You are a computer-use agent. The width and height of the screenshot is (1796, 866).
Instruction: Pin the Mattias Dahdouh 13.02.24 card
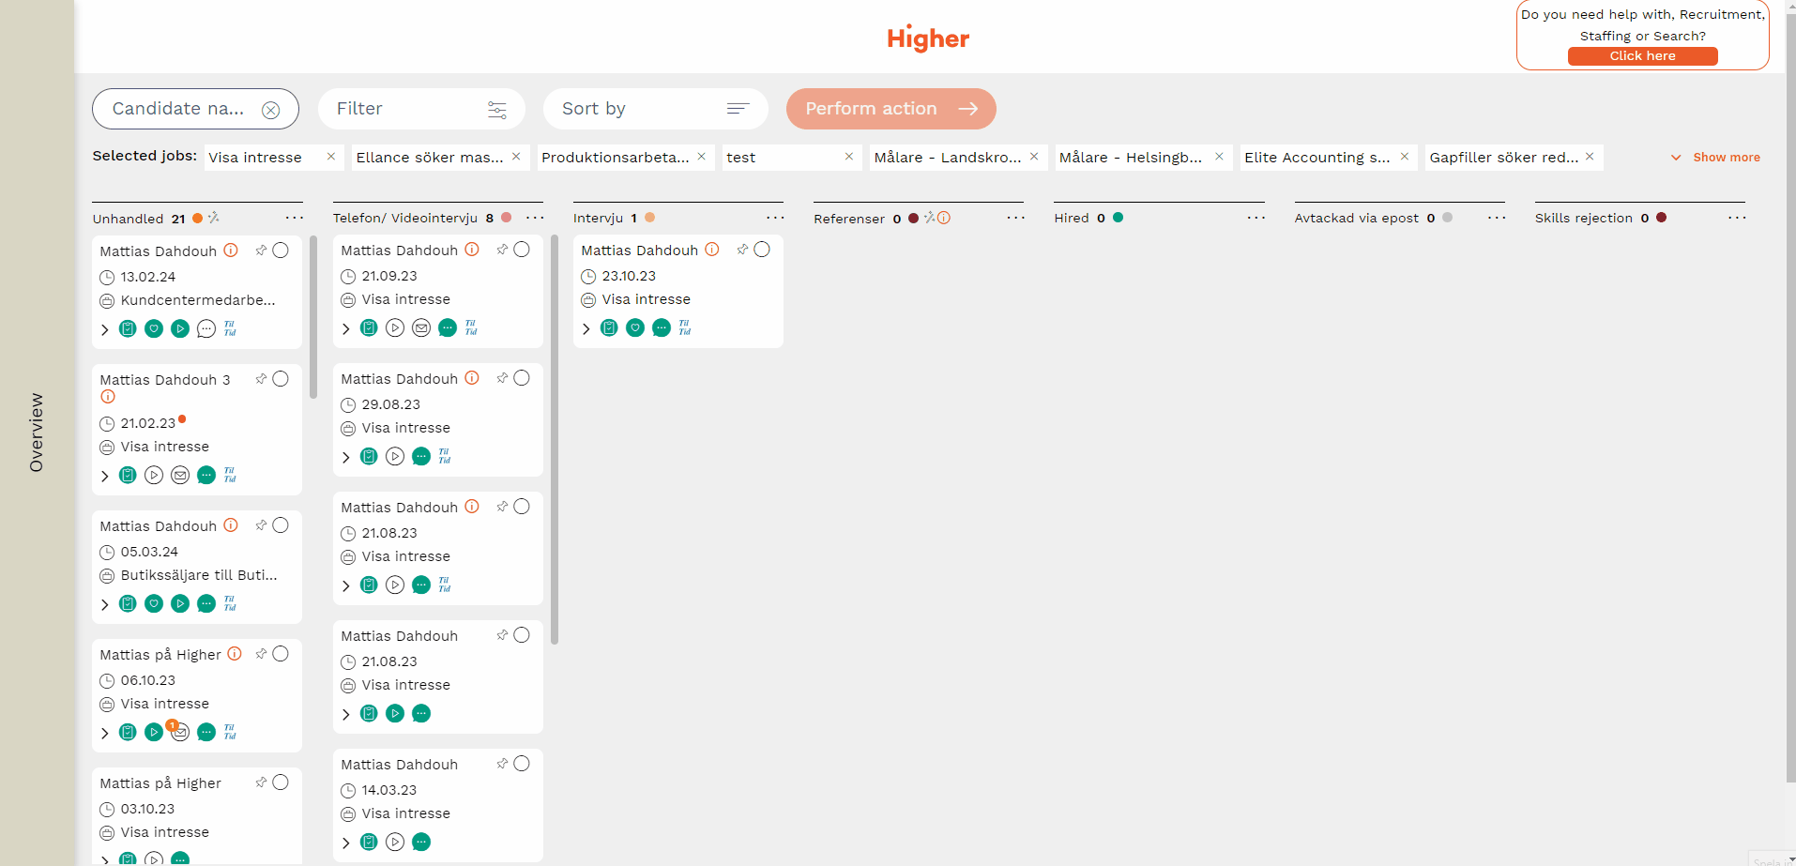(x=261, y=251)
